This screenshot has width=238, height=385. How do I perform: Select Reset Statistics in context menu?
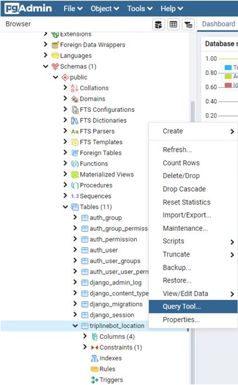[x=193, y=202]
